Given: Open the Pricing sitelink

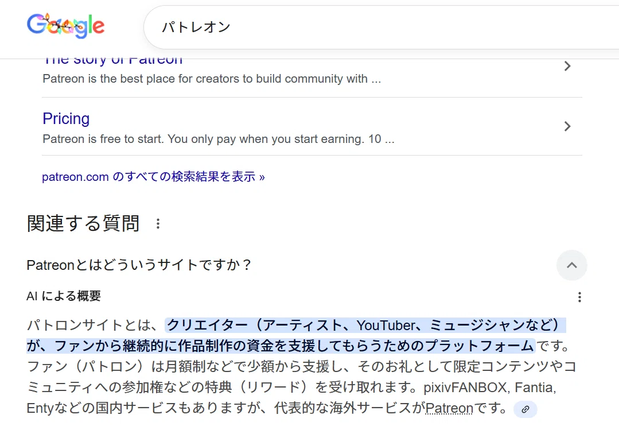Looking at the screenshot, I should pos(66,118).
